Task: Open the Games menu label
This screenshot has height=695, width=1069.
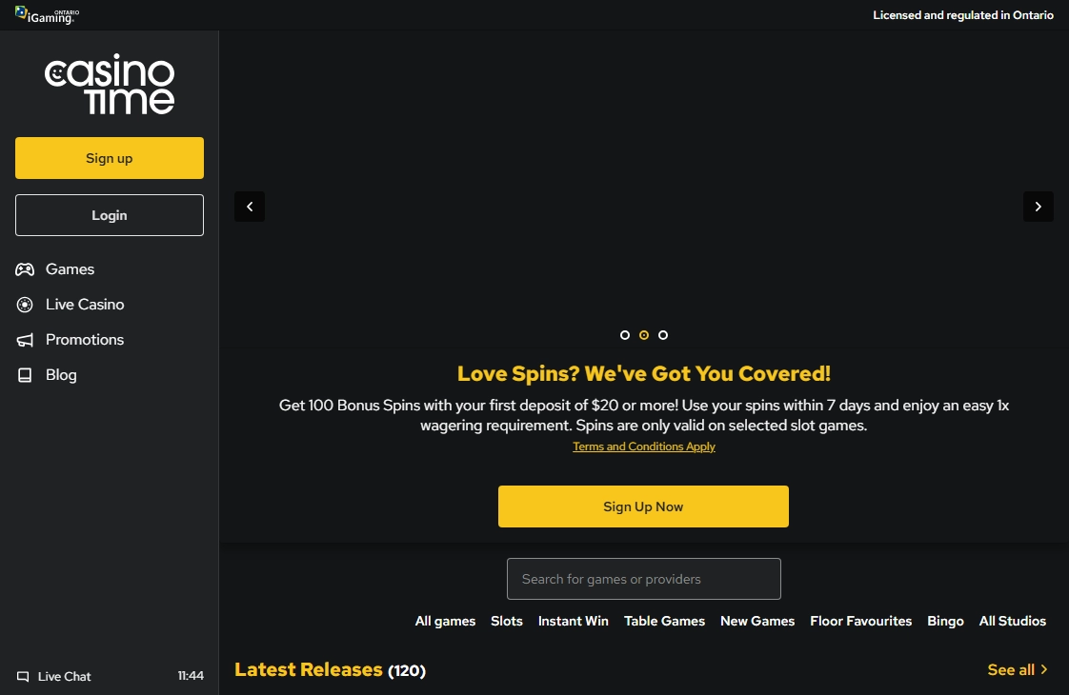Action: point(71,269)
